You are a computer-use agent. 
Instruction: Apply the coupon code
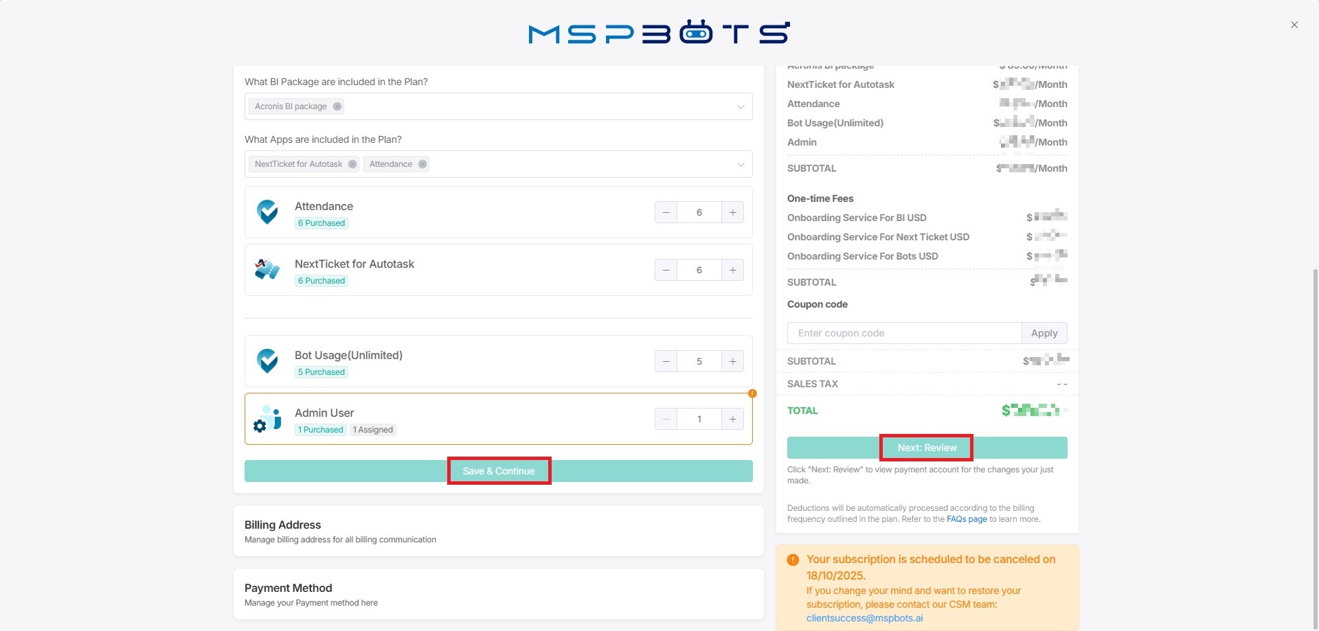tap(1044, 333)
